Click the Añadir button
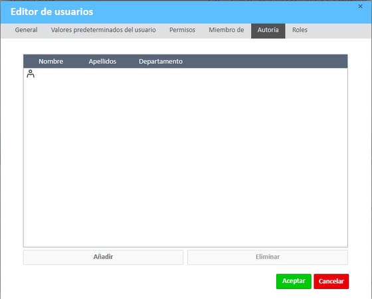 pyautogui.click(x=103, y=257)
